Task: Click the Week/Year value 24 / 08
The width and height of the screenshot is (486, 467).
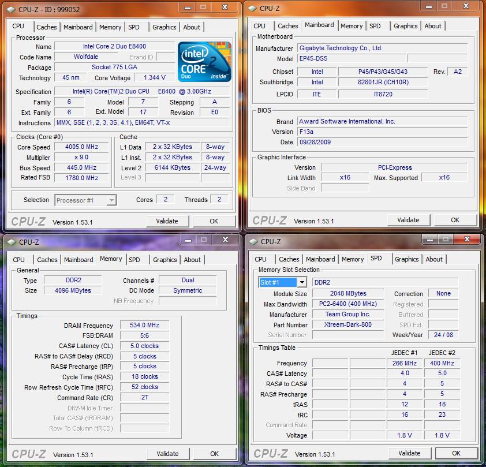Action: click(443, 335)
